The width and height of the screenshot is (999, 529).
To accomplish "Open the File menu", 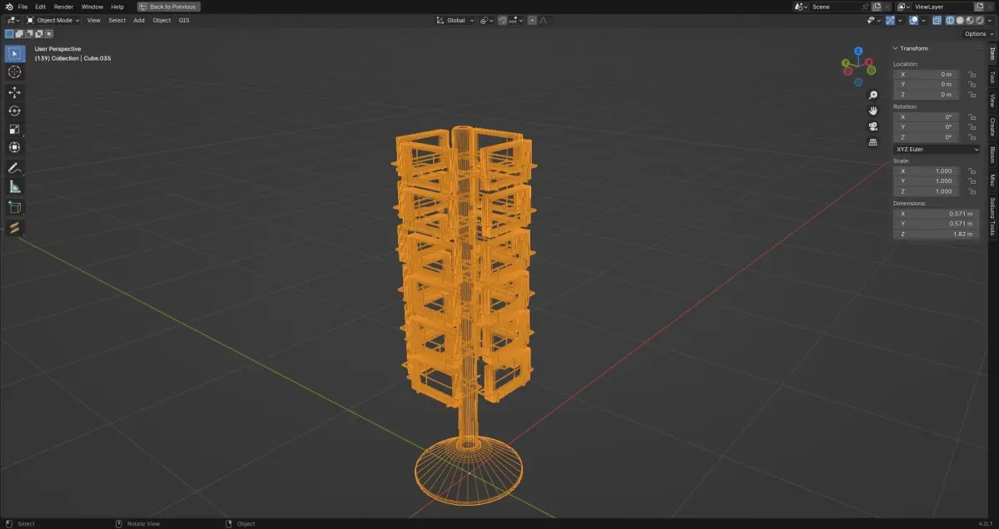I will pos(22,7).
